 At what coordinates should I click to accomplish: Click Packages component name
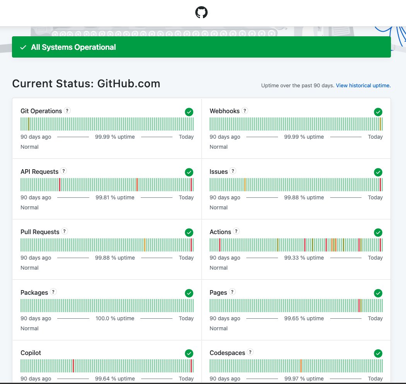[x=34, y=292]
